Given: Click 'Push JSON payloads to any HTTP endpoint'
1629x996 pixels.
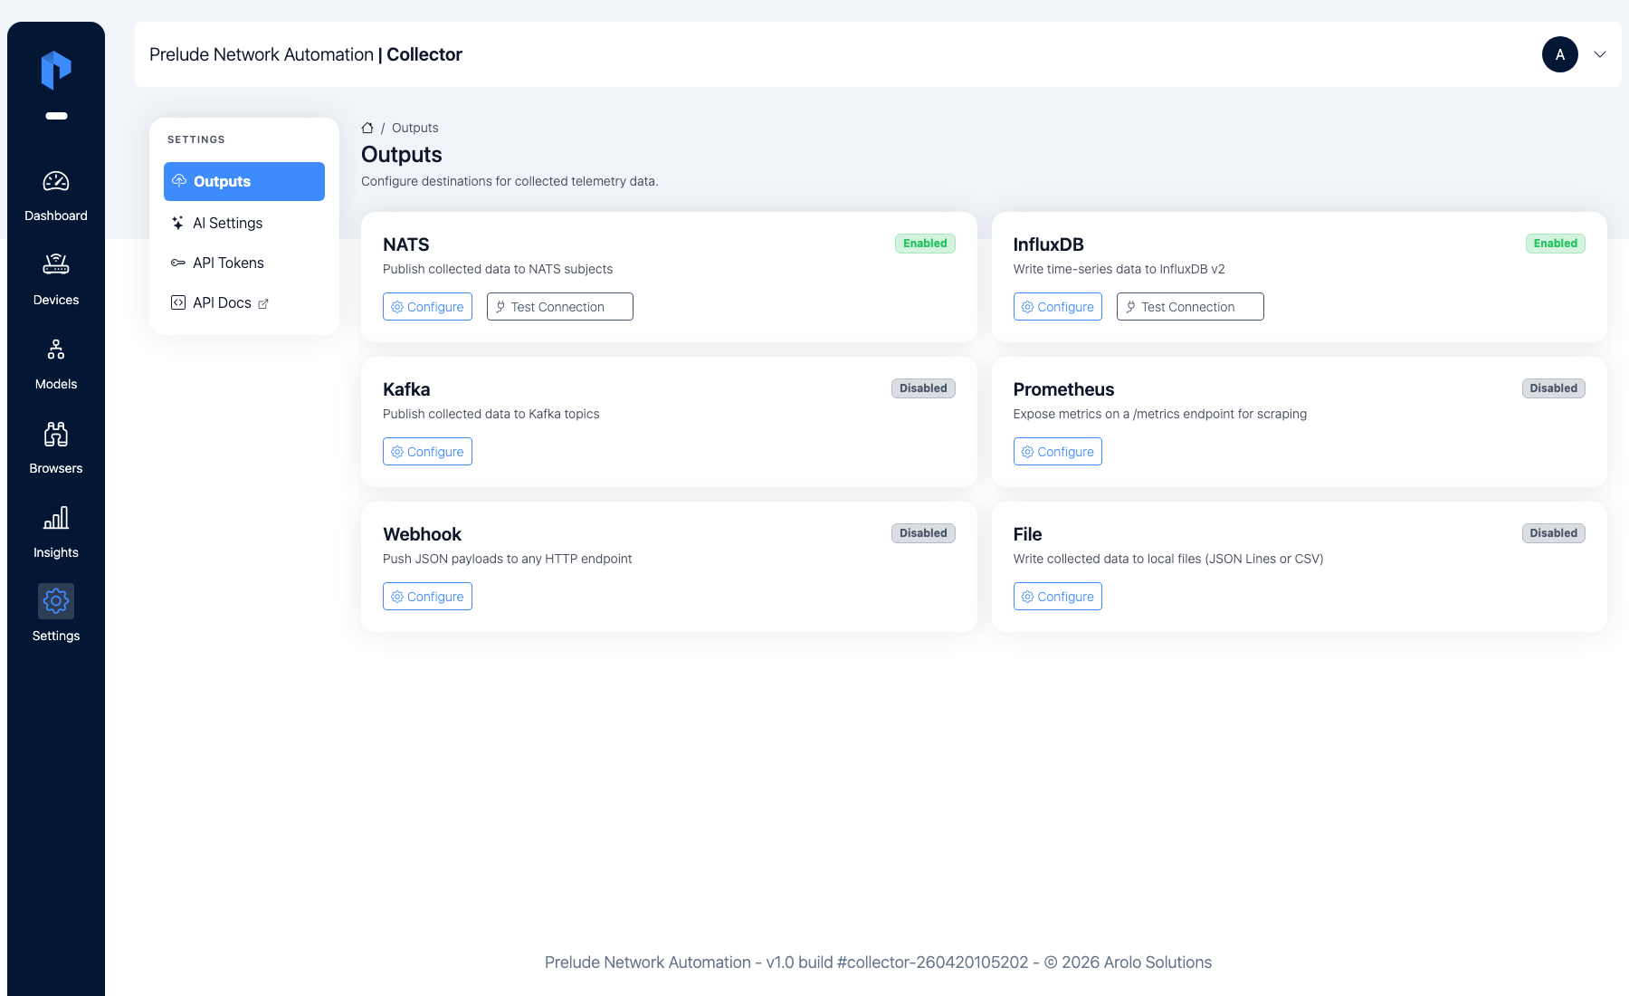Looking at the screenshot, I should click(x=508, y=559).
